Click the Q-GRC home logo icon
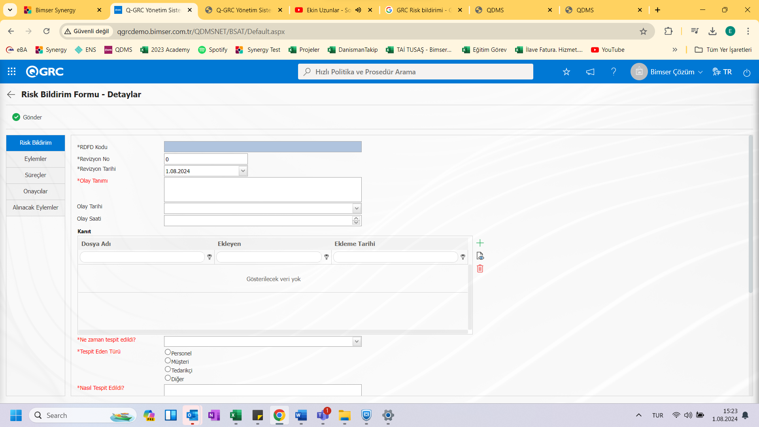This screenshot has height=427, width=759. tap(44, 72)
